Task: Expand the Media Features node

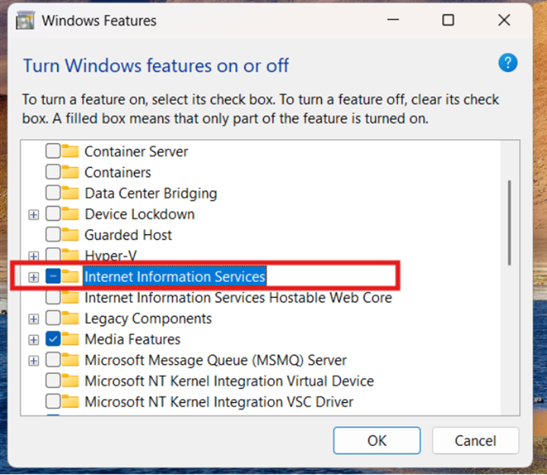Action: click(x=33, y=340)
